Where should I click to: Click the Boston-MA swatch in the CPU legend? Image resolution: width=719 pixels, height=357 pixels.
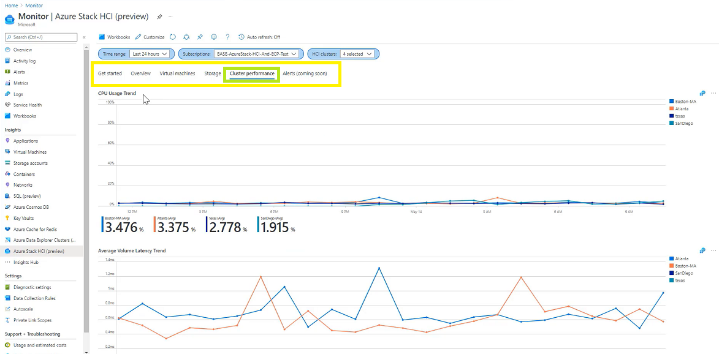672,101
